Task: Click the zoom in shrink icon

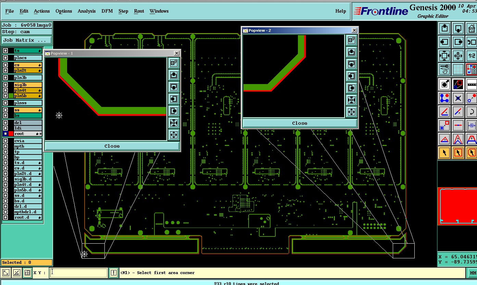Action: 458,56
